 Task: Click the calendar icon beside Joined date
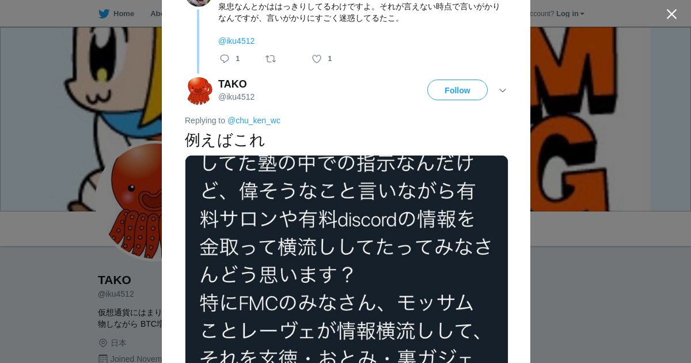[x=103, y=359]
